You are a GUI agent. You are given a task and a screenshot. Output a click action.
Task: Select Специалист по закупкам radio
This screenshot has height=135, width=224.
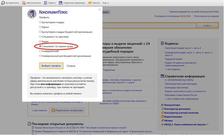click(x=40, y=37)
